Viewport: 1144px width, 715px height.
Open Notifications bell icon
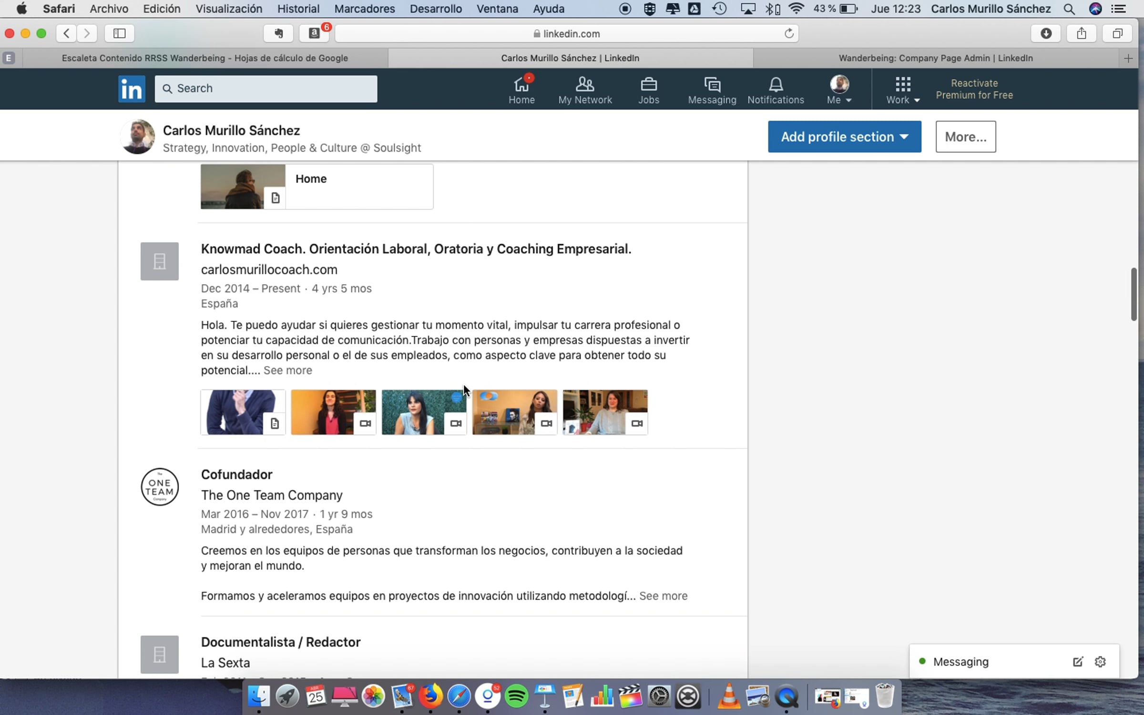coord(776,90)
